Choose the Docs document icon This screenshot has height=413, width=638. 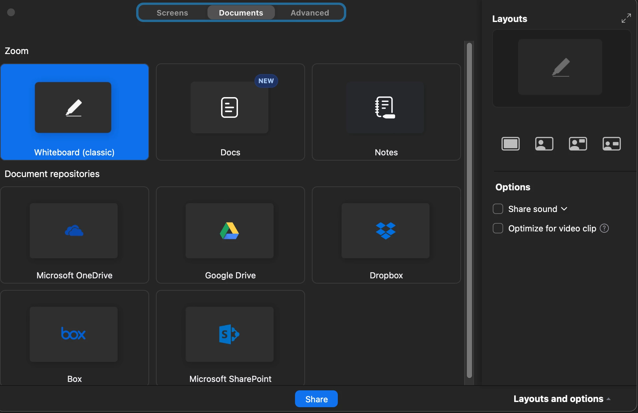[x=230, y=108]
